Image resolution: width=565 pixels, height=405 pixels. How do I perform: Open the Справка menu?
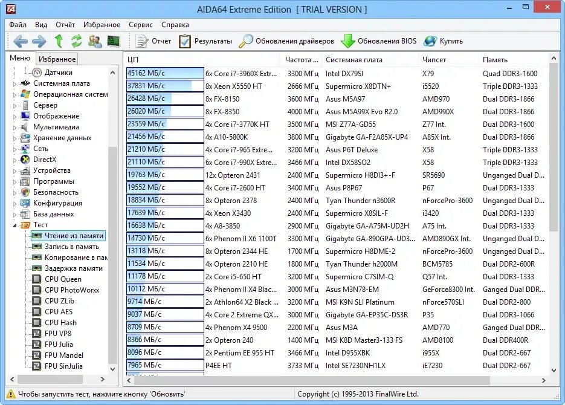[x=175, y=25]
